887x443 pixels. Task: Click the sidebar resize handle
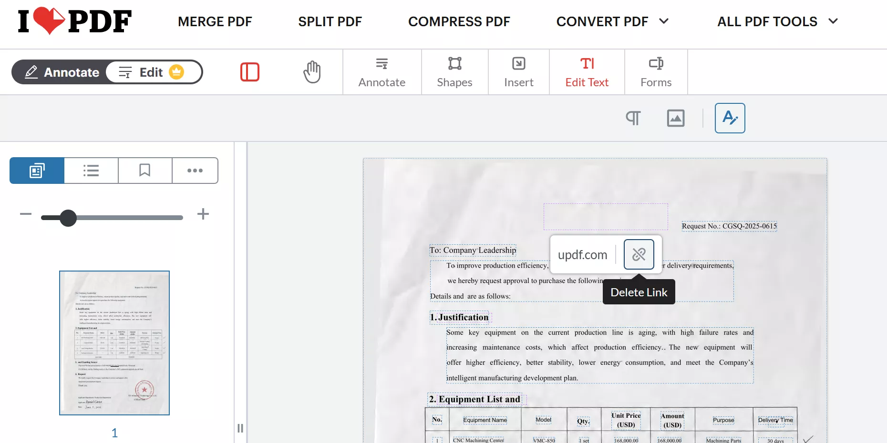click(240, 428)
